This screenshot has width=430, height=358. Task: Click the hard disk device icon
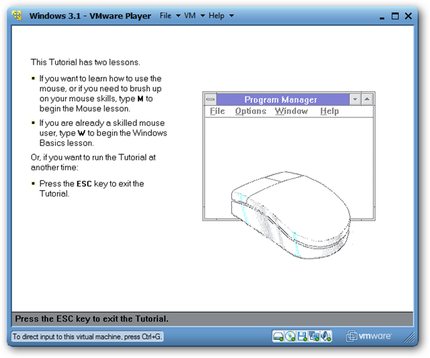click(x=278, y=336)
